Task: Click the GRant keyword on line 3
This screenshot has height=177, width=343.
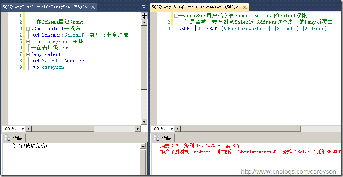Action: click(x=37, y=29)
